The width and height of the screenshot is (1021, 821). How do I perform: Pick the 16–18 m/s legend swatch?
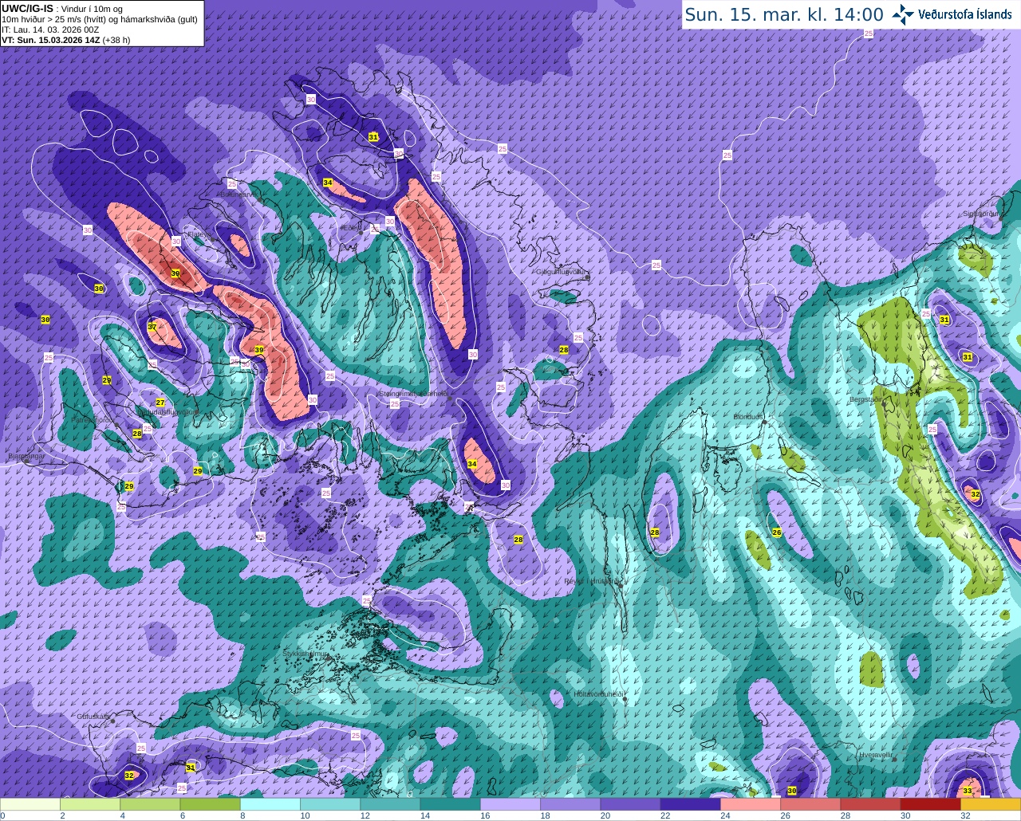(x=510, y=804)
